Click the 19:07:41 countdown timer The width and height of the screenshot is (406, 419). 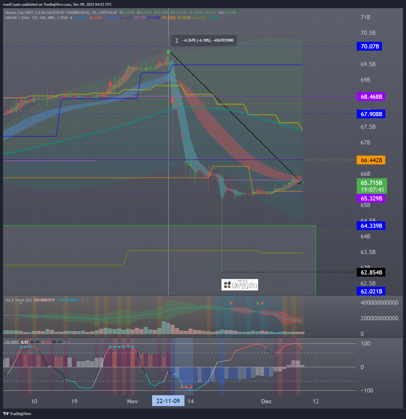tap(372, 190)
